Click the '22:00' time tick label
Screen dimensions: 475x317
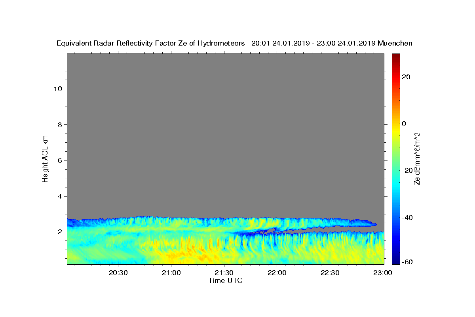coord(277,273)
